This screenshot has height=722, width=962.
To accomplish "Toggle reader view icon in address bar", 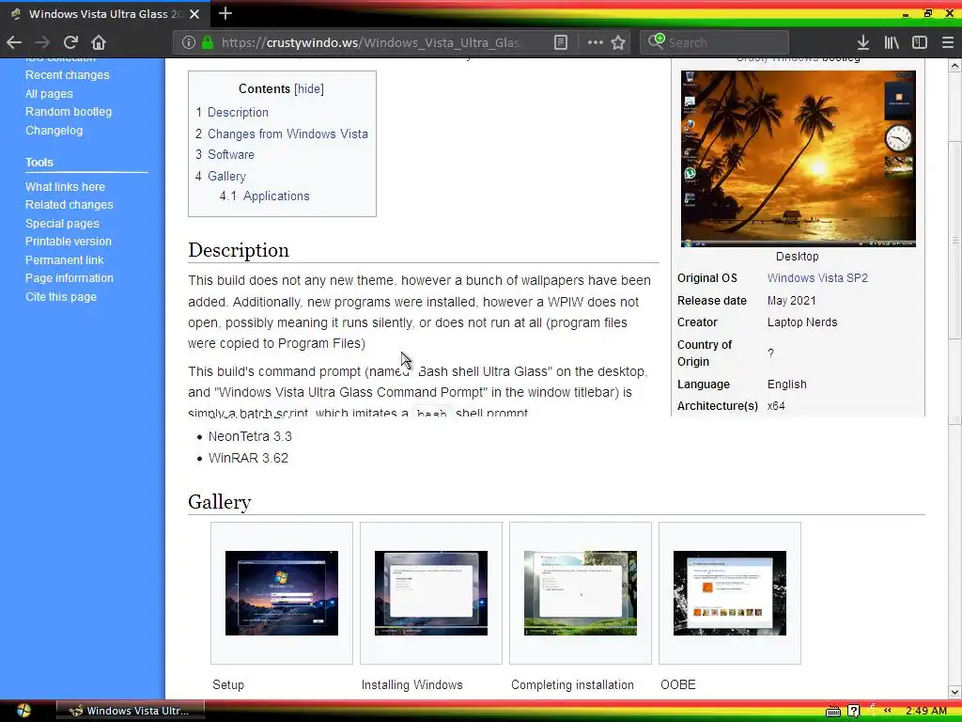I will tap(561, 42).
